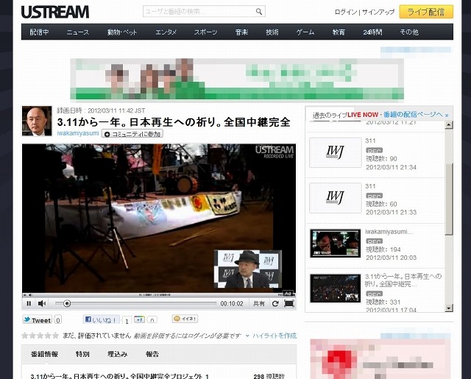Image resolution: width=471 pixels, height=379 pixels.
Task: Mute the player volume speaker icon
Action: coord(41,303)
